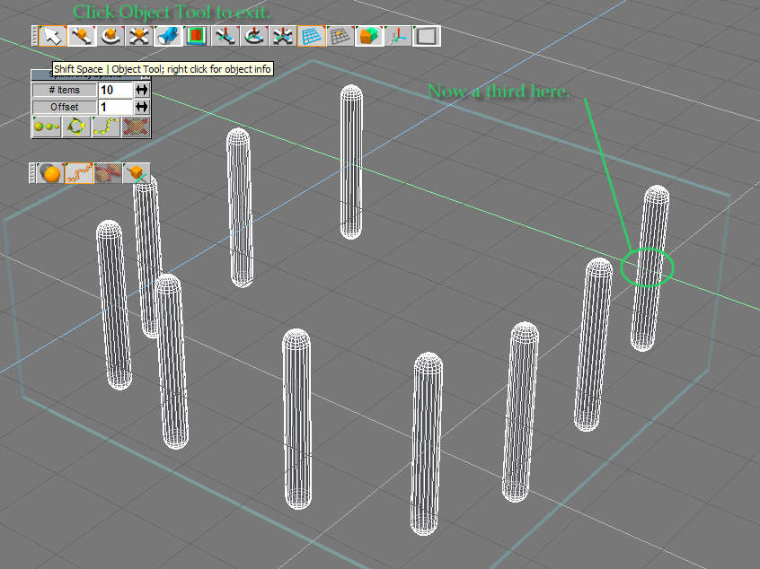
Task: Click the # Items label button
Action: click(x=64, y=90)
